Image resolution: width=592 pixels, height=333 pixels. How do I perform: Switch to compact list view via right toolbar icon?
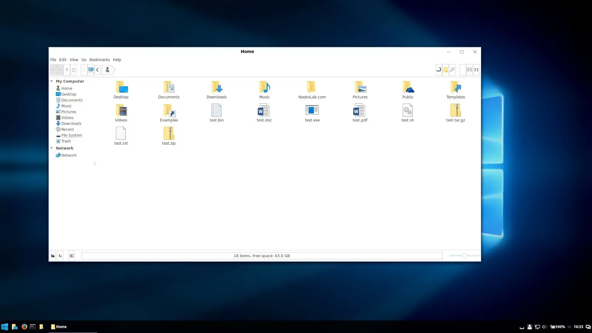[x=477, y=70]
